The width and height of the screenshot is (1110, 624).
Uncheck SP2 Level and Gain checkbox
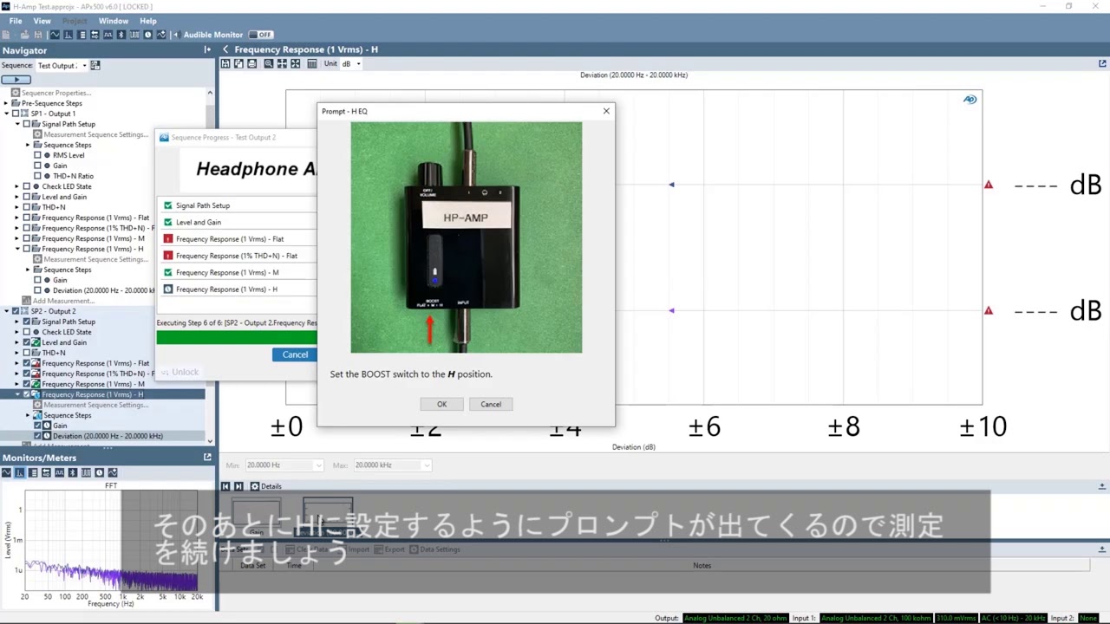click(x=26, y=342)
